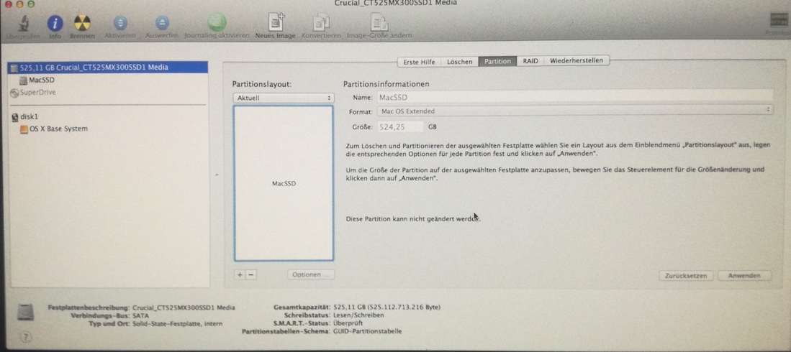Click the Image-Größe ändern icon
791x352 pixels.
click(x=379, y=23)
